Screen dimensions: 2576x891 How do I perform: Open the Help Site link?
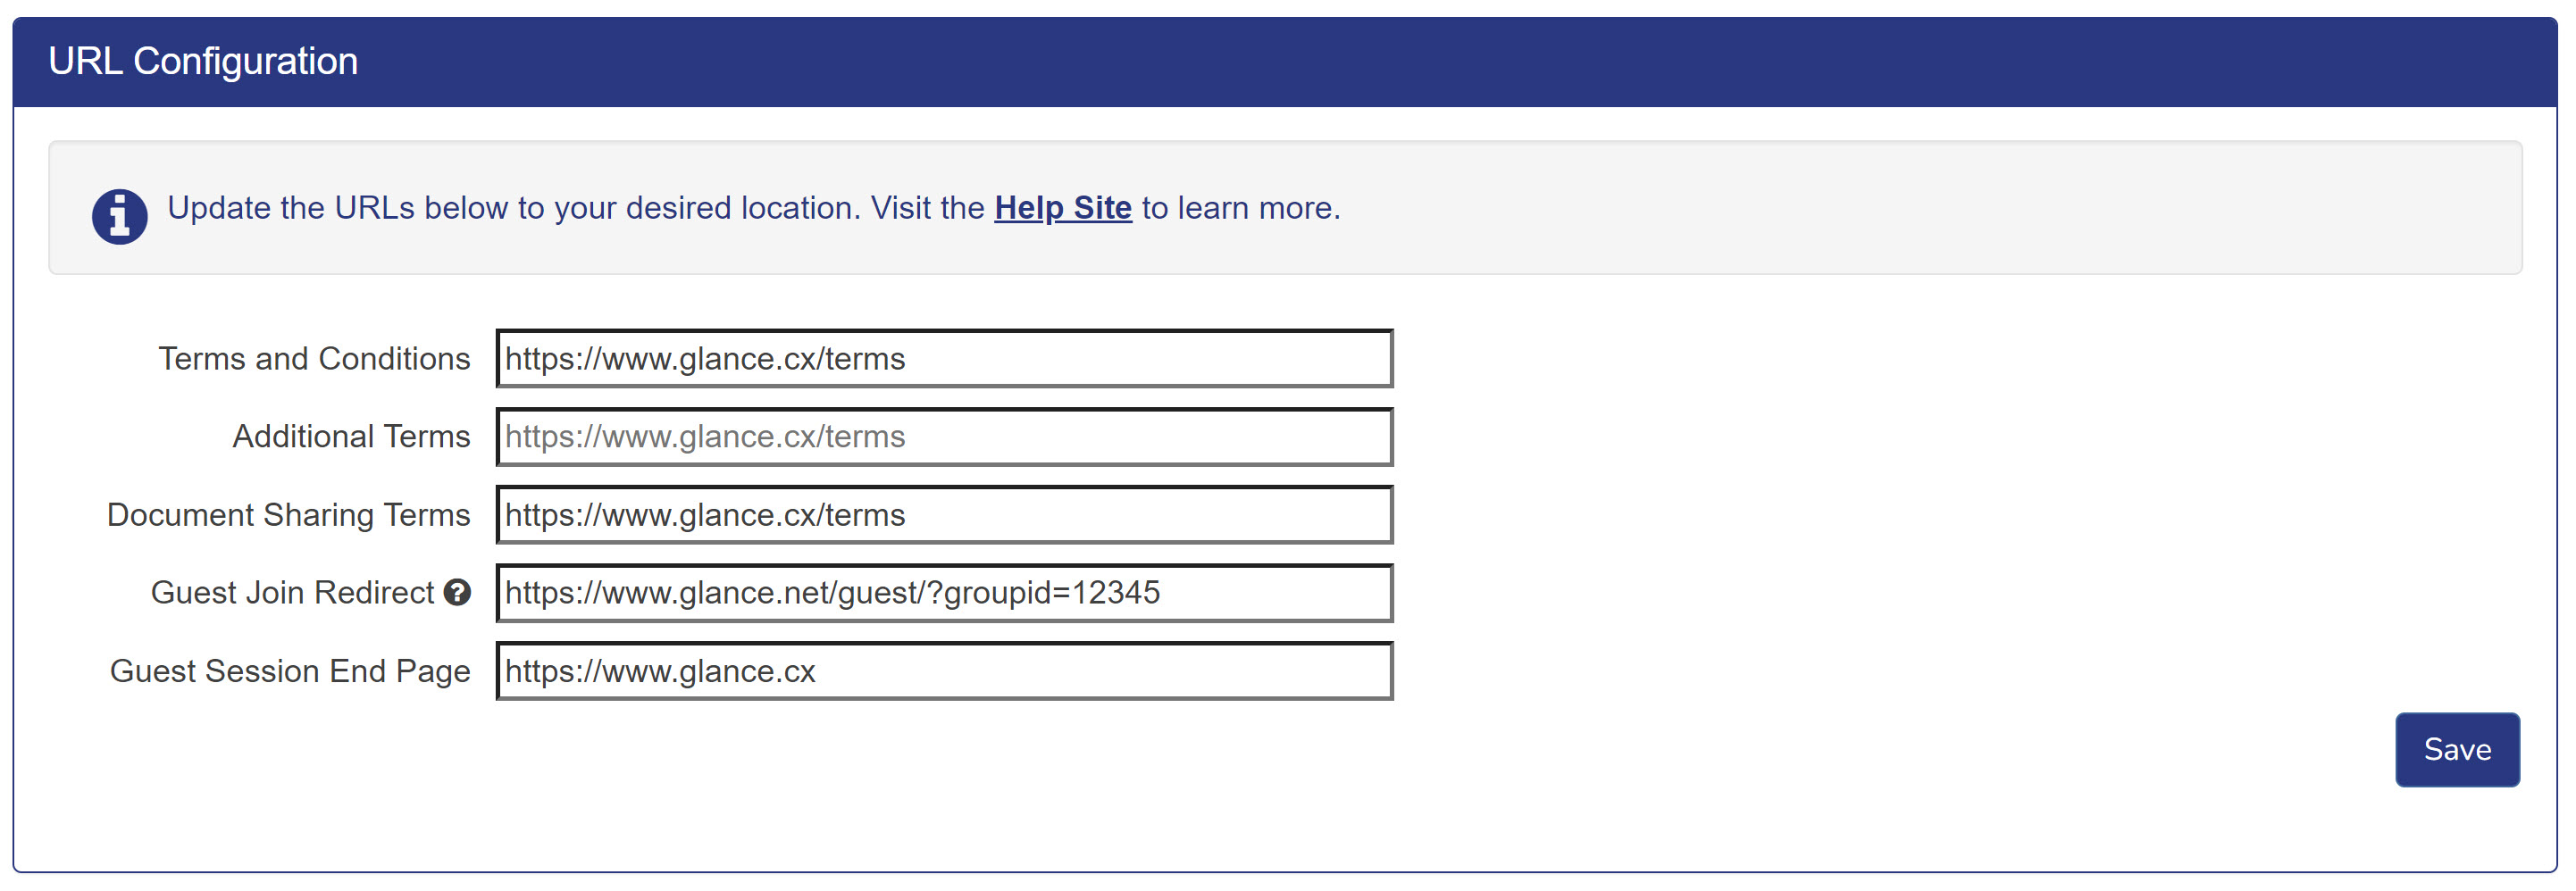click(x=1062, y=208)
